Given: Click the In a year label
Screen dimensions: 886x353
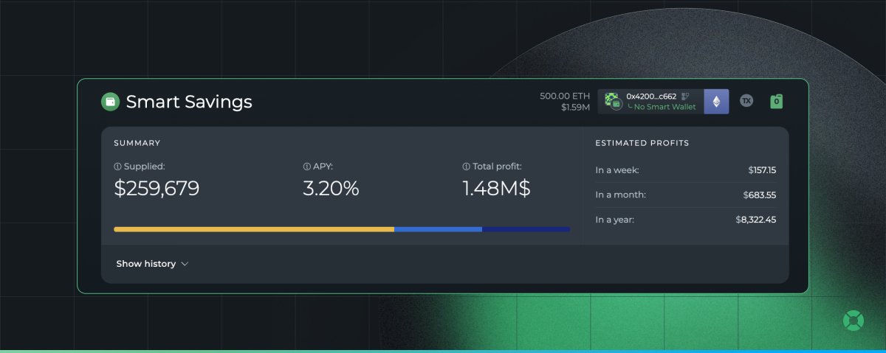Looking at the screenshot, I should [x=615, y=220].
